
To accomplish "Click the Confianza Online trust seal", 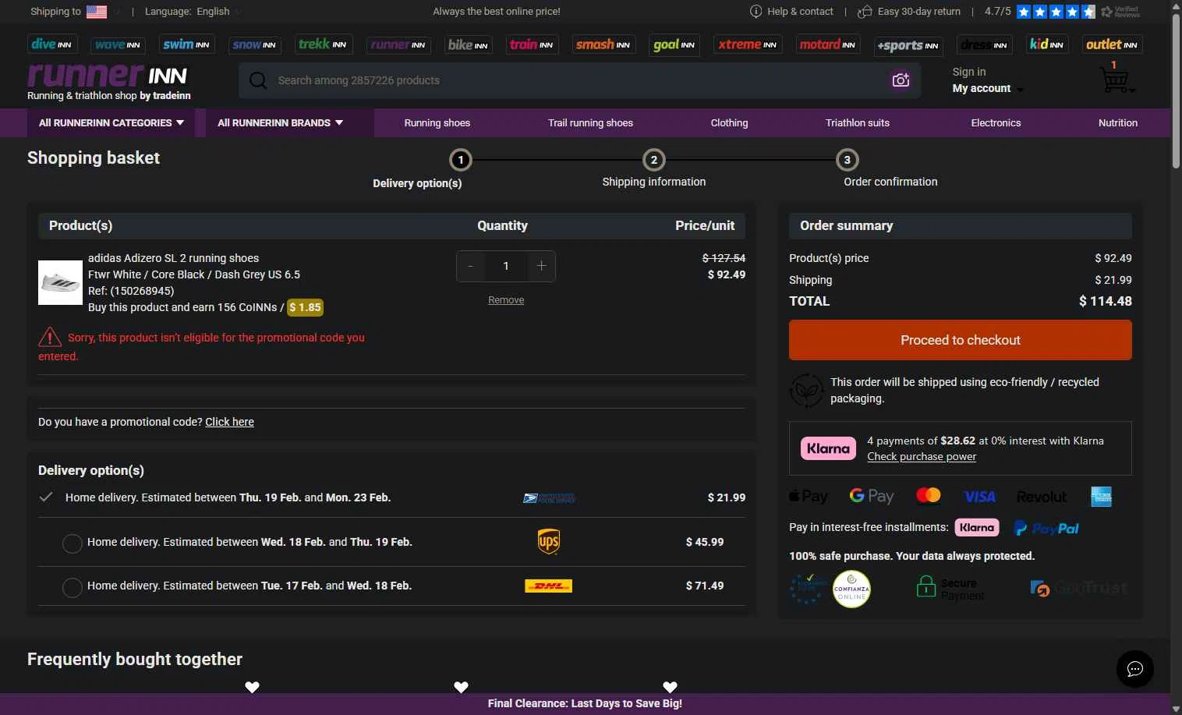I will [851, 589].
